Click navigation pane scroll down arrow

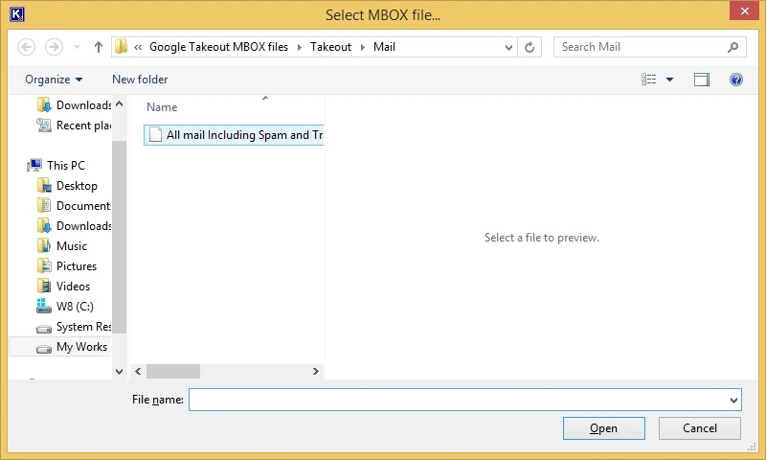pyautogui.click(x=119, y=372)
